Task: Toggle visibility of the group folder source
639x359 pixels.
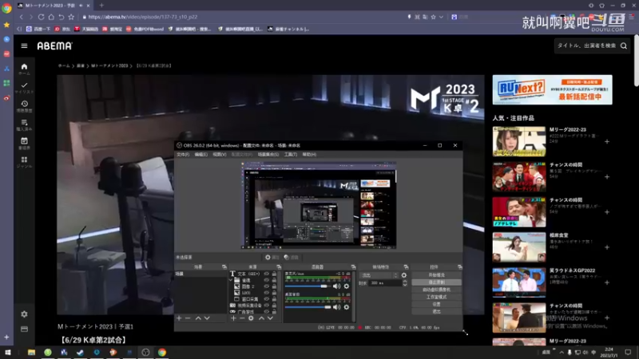Action: pyautogui.click(x=267, y=280)
